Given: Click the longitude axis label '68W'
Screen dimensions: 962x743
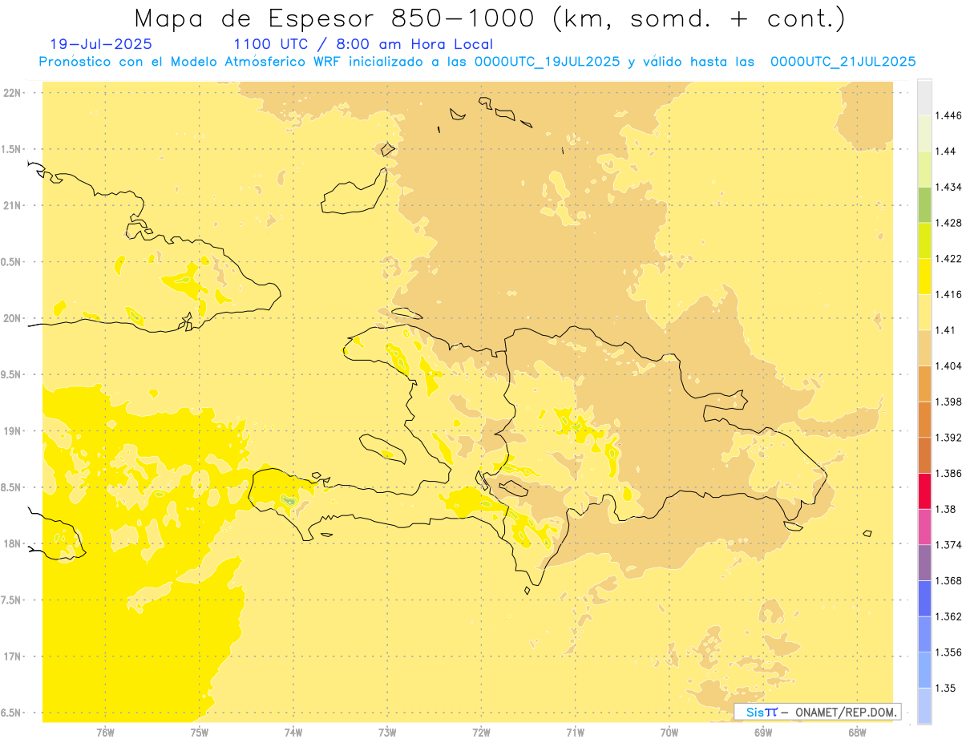Looking at the screenshot, I should click(x=857, y=732).
